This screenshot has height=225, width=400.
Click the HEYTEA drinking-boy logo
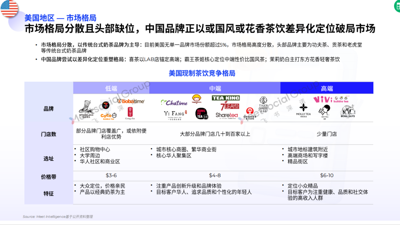[x=324, y=111]
